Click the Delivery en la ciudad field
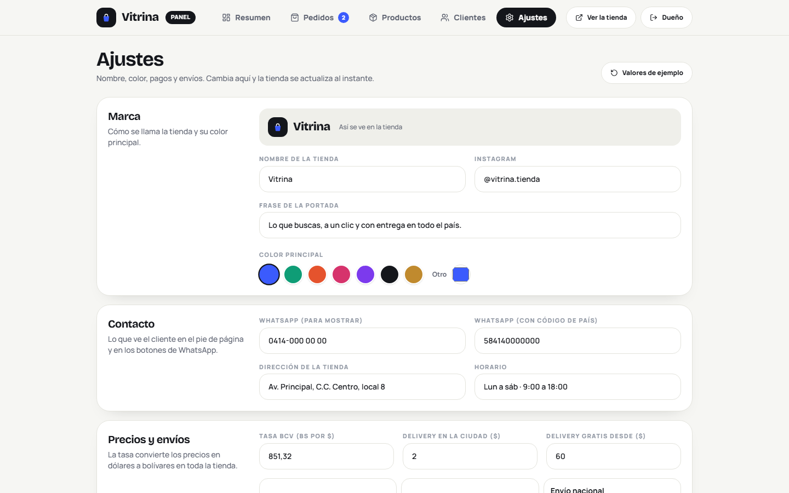 tap(470, 456)
